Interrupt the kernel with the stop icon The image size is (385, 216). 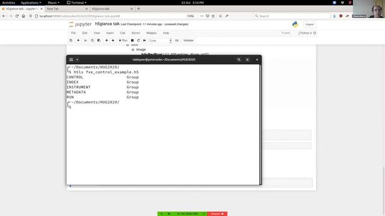coord(132,40)
